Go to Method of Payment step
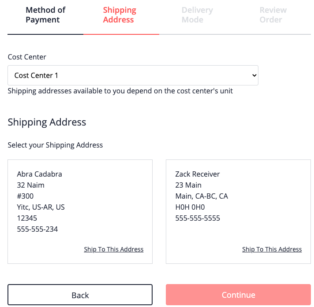The image size is (314, 307). point(45,15)
